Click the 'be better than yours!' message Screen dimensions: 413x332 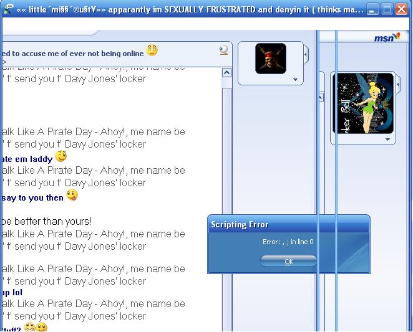coord(47,221)
